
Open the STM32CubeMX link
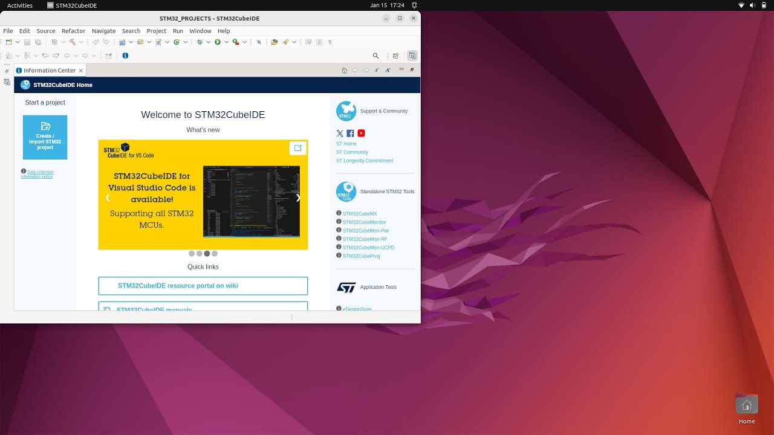pyautogui.click(x=360, y=214)
